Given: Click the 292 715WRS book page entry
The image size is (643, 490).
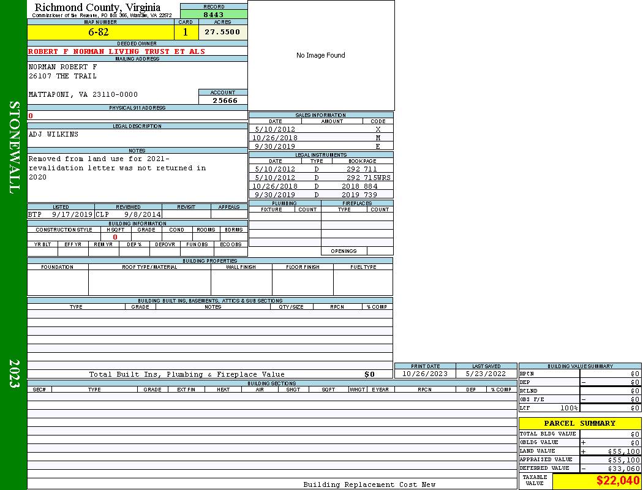Looking at the screenshot, I should pos(368,178).
